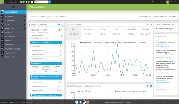The width and height of the screenshot is (179, 104).
Task: Click the Localisation globe icon
Action: [2, 36]
